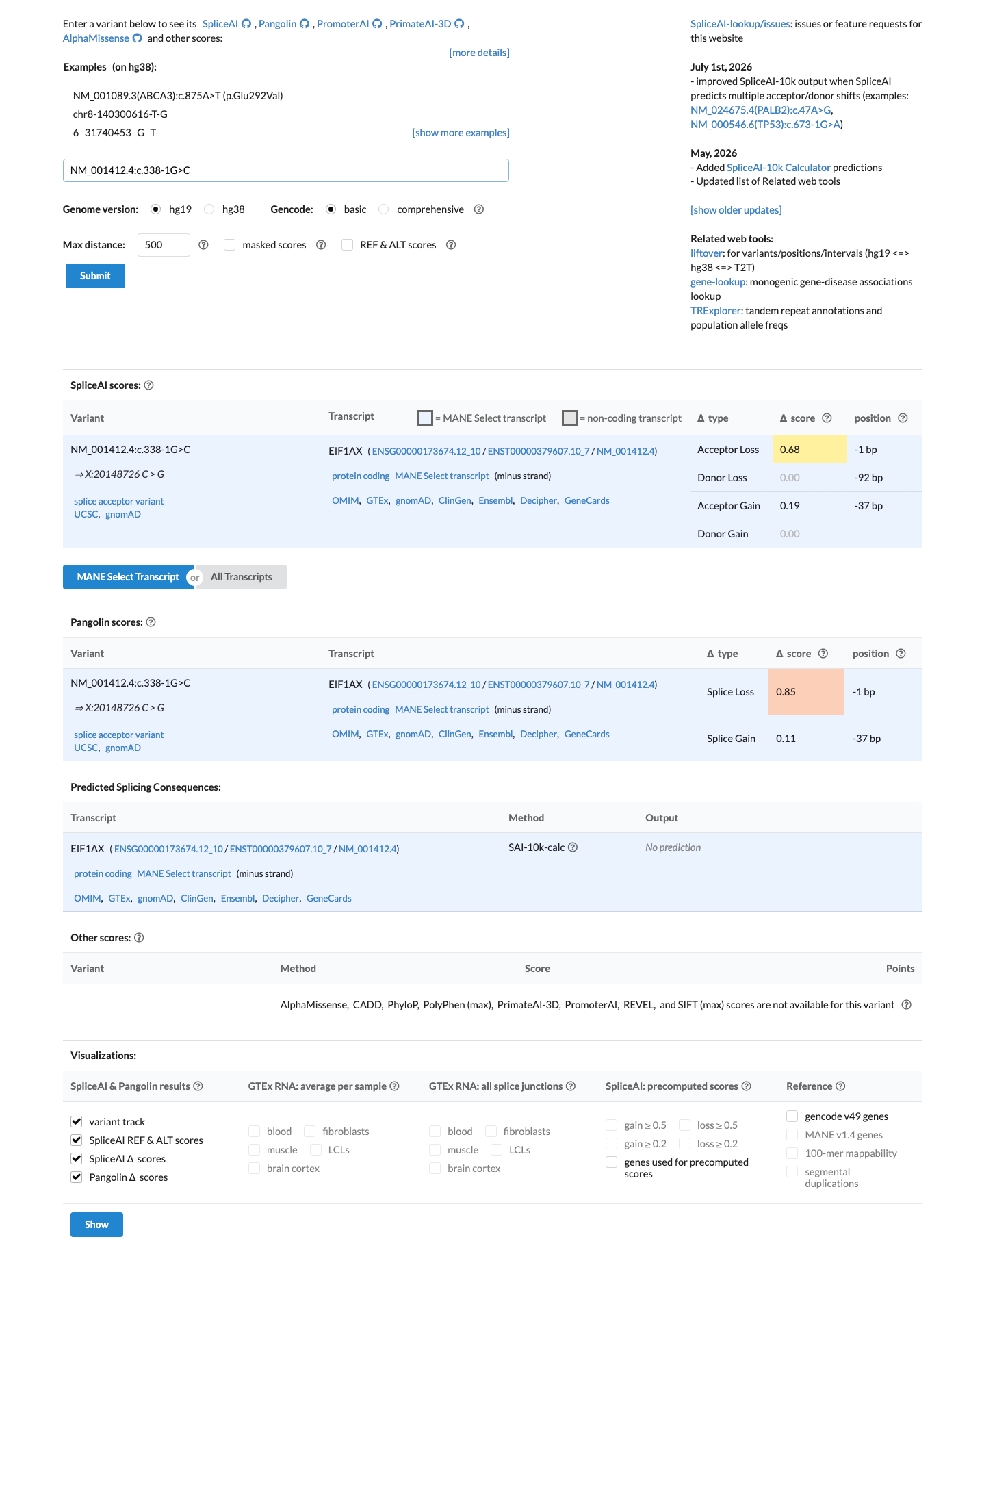The height and width of the screenshot is (1506, 995).
Task: Select Gencode comprehensive option
Action: point(384,209)
